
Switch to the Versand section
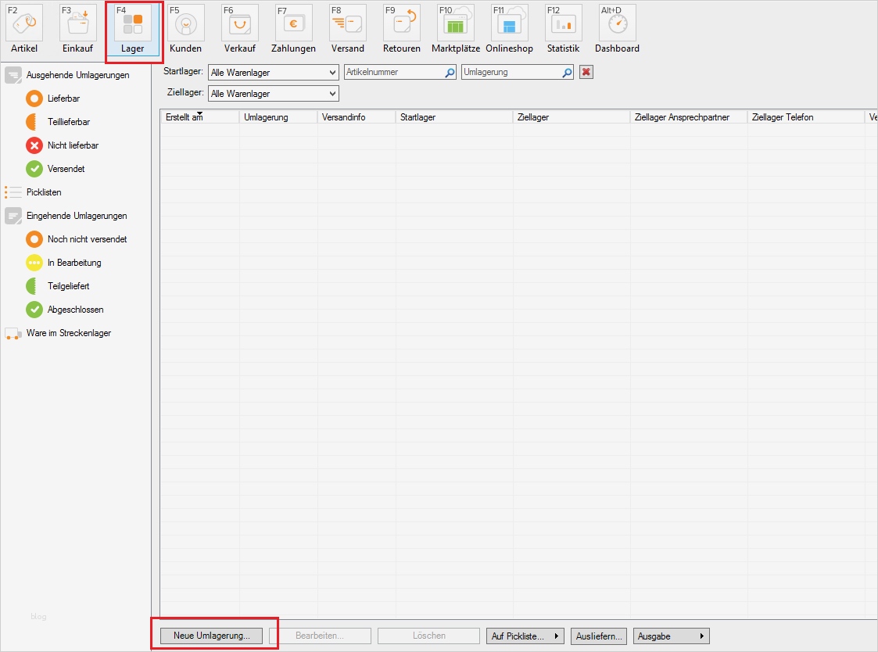[347, 27]
